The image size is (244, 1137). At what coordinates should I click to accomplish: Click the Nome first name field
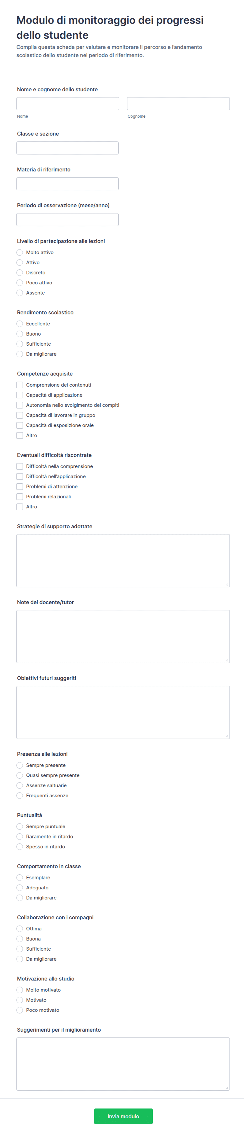click(67, 104)
